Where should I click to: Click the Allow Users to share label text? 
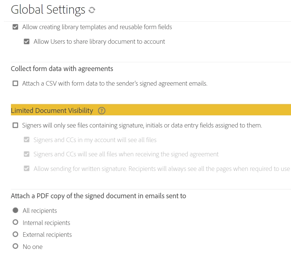pyautogui.click(x=99, y=42)
